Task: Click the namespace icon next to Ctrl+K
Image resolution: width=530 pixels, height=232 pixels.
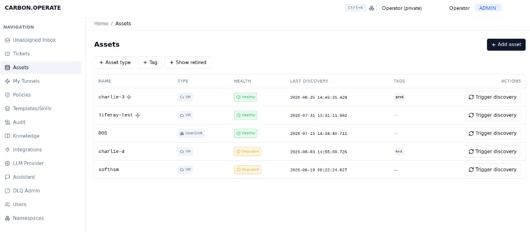Action: (x=372, y=8)
